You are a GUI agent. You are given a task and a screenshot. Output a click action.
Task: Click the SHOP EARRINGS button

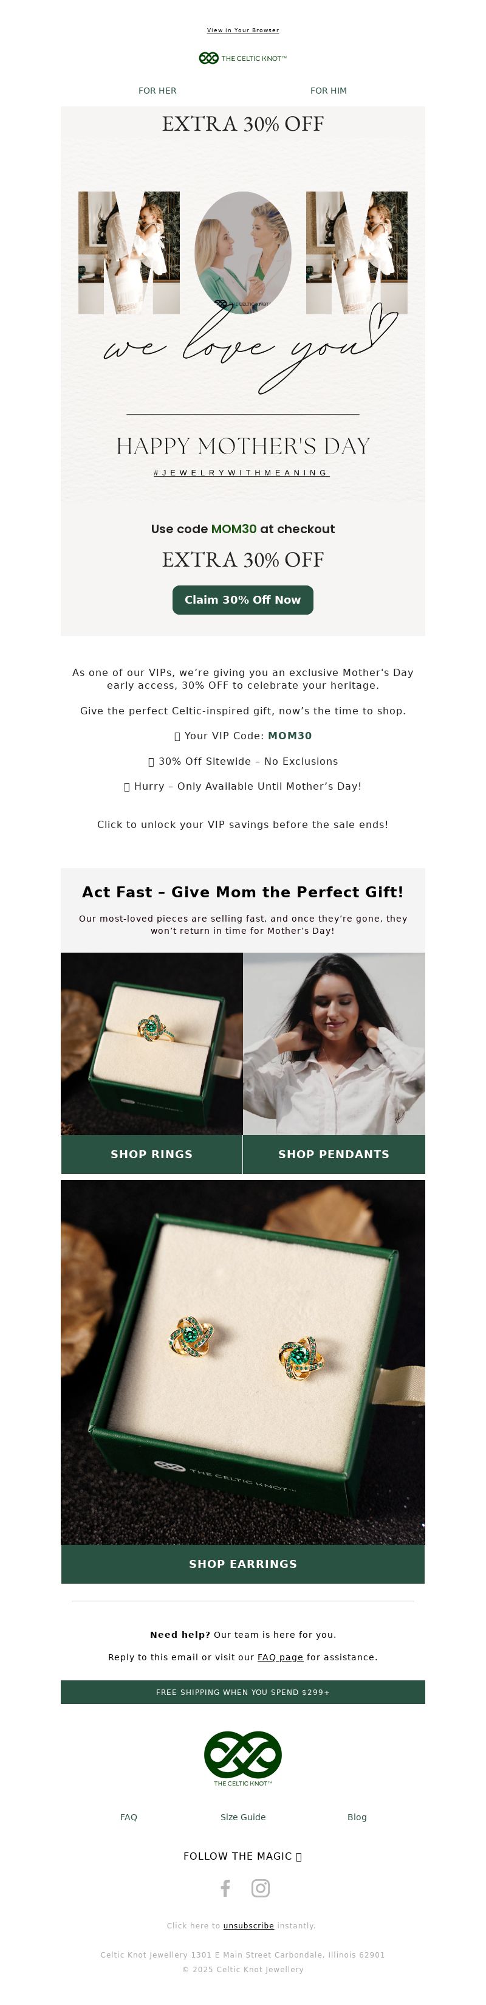click(x=242, y=1564)
